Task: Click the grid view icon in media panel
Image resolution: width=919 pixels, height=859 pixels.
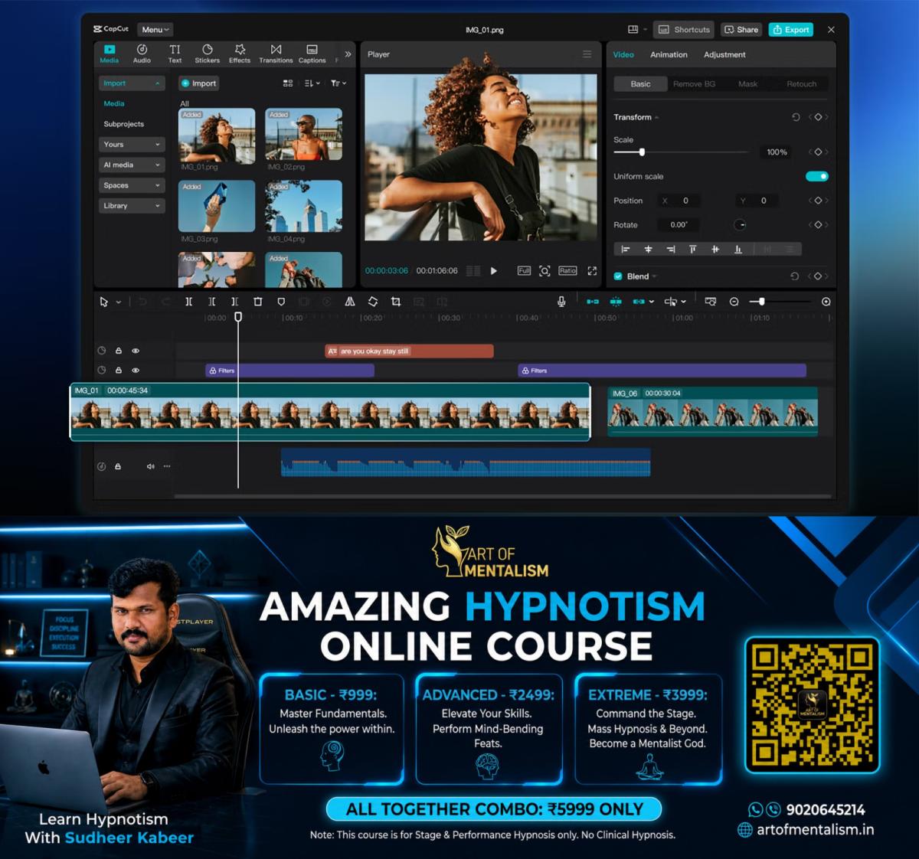Action: (288, 83)
